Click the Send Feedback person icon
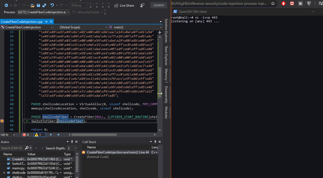The image size is (323, 178). tap(142, 5)
